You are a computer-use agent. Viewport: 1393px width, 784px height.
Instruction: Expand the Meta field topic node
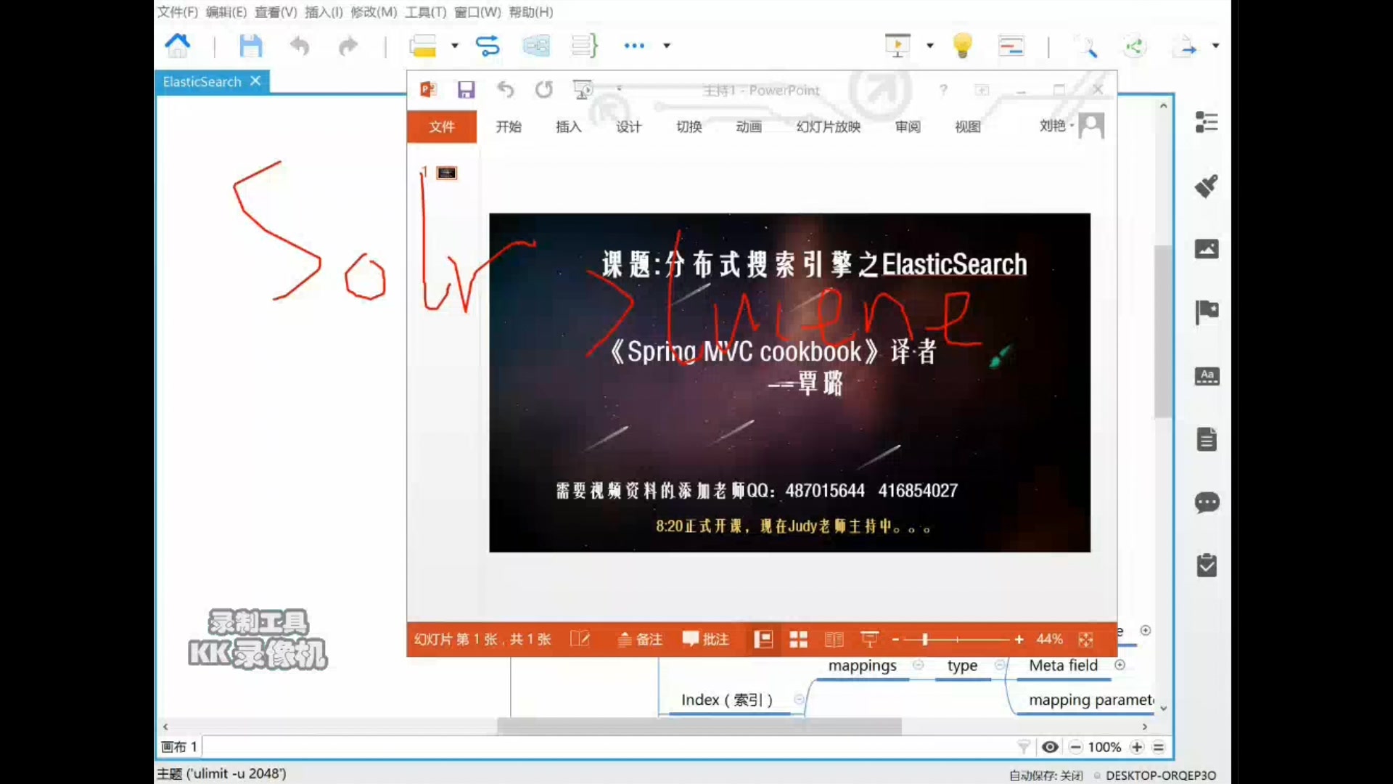point(1119,665)
